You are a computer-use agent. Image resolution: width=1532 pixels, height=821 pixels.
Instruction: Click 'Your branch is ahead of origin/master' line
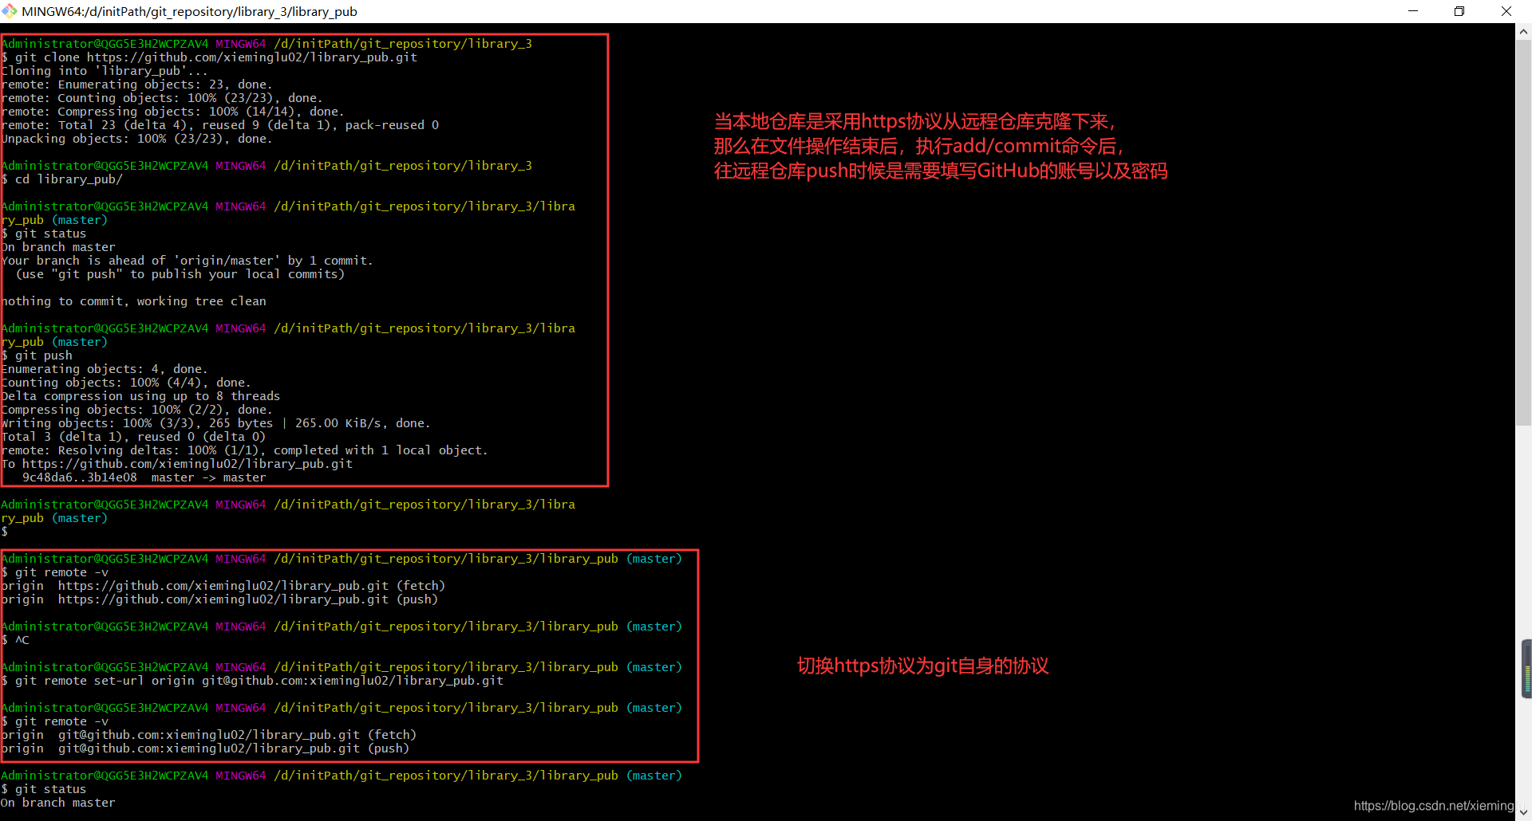[188, 261]
